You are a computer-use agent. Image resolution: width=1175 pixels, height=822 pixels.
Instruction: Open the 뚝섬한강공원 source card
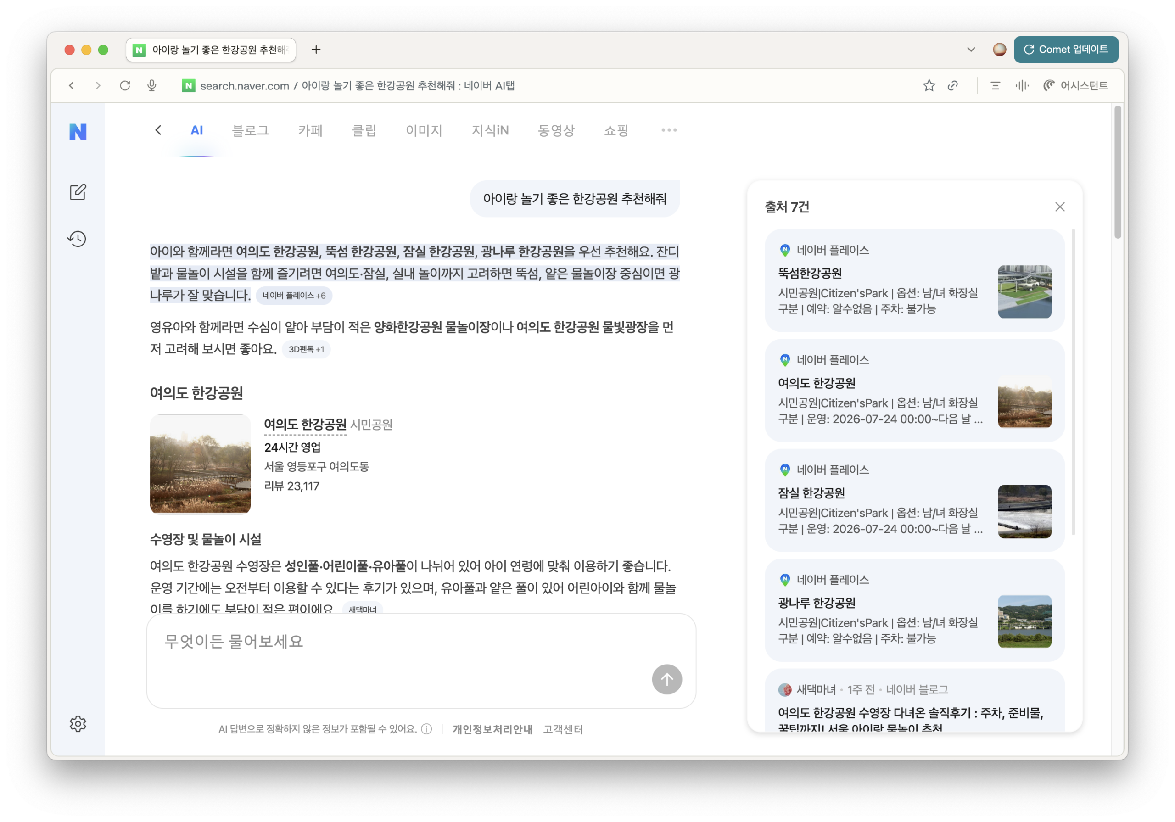pos(914,280)
